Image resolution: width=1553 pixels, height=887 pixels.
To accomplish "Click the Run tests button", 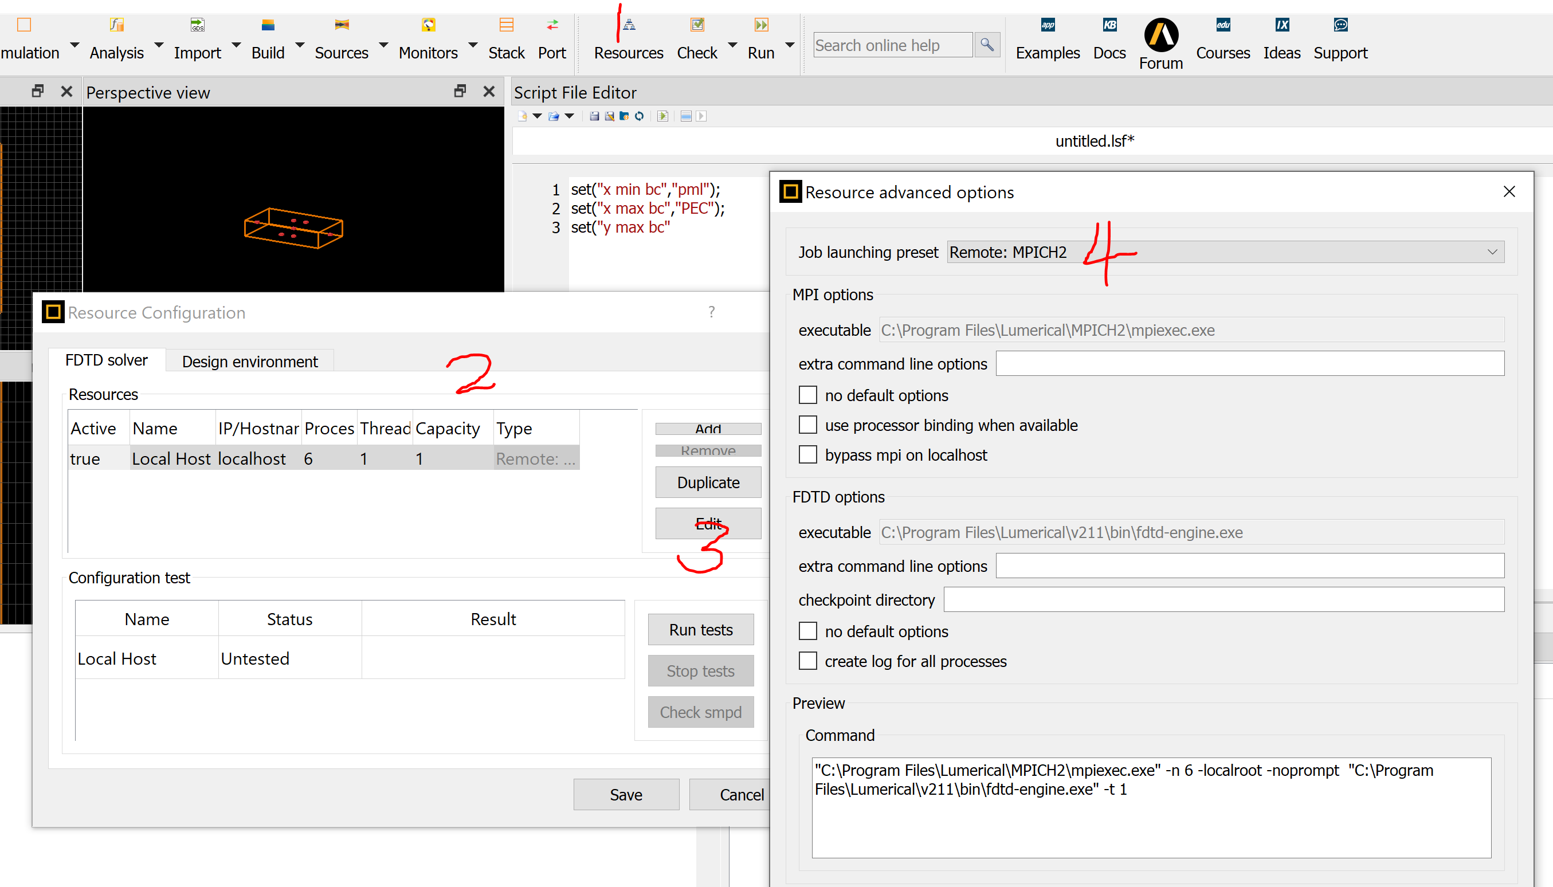I will (700, 630).
